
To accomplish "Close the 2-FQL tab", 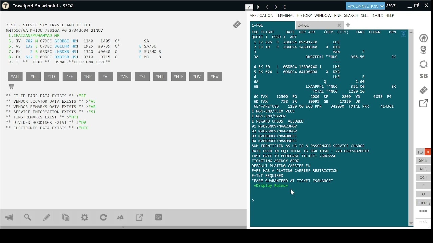I will [339, 25].
